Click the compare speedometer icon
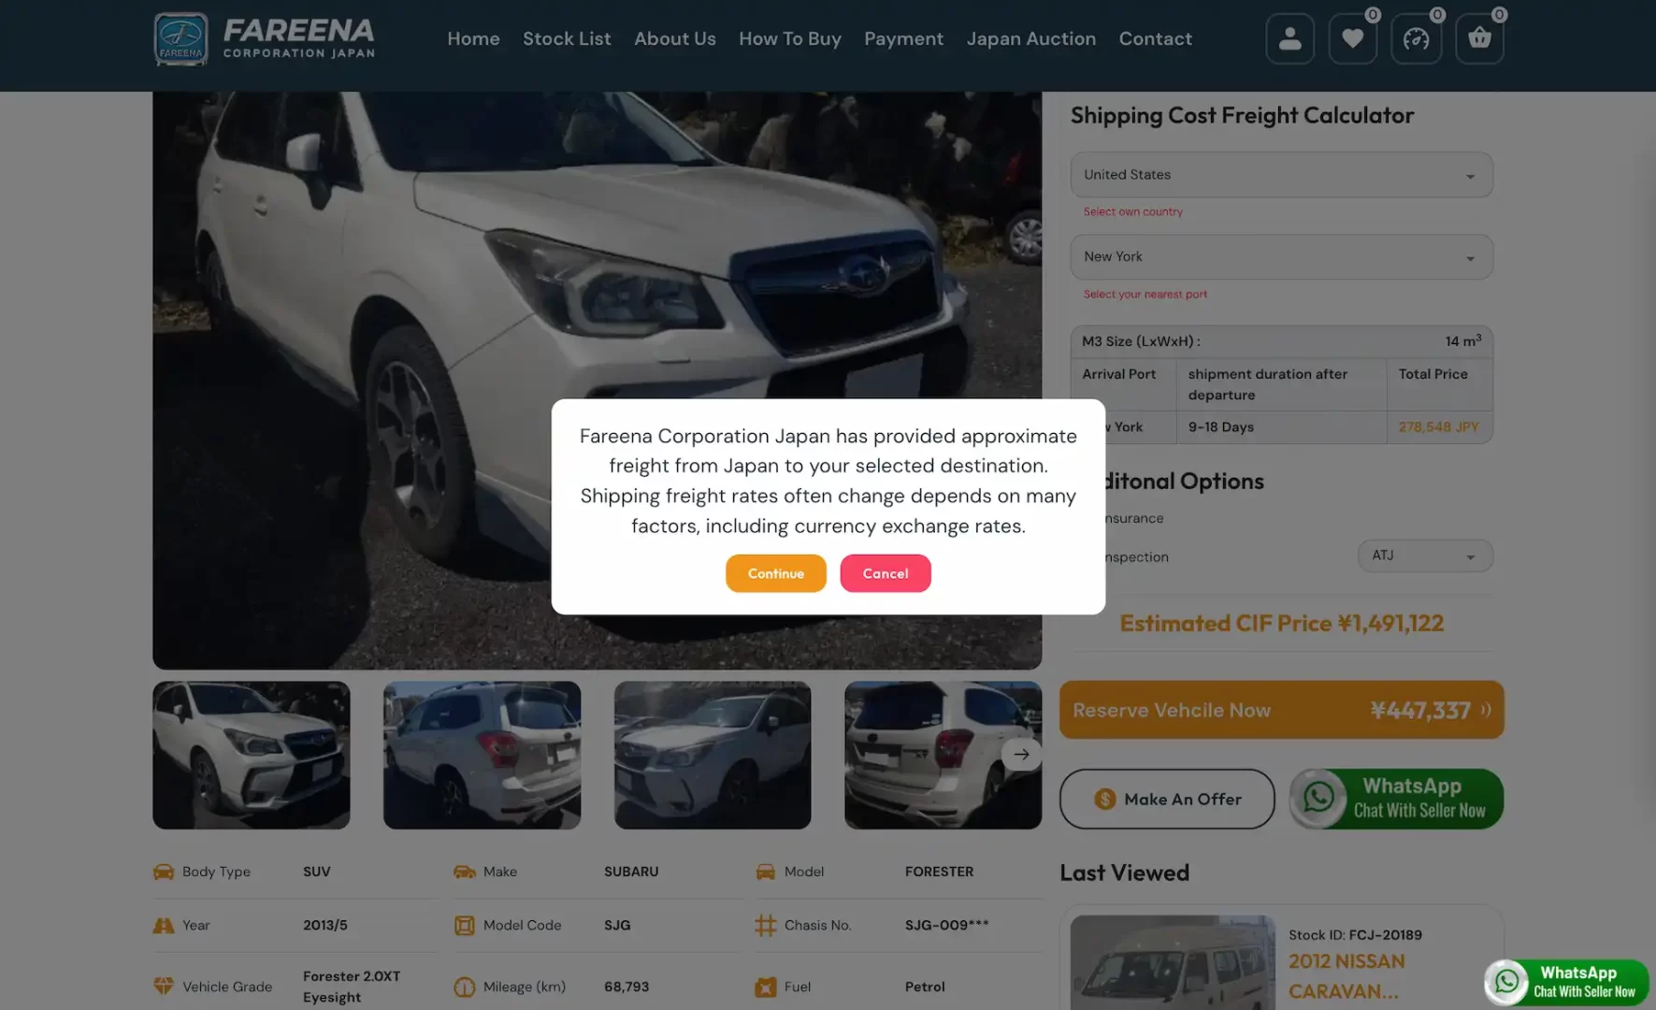Viewport: 1656px width, 1010px height. [x=1416, y=39]
